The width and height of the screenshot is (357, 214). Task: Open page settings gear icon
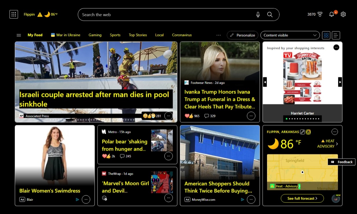click(x=343, y=14)
